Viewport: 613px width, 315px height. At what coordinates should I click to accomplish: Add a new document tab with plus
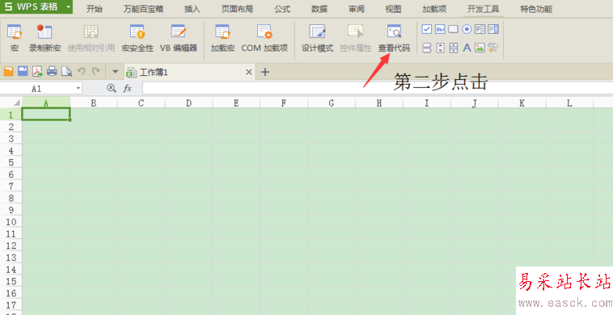point(265,72)
